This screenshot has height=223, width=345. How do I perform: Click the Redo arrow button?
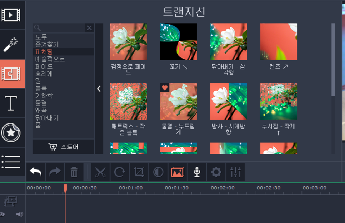pyautogui.click(x=55, y=172)
